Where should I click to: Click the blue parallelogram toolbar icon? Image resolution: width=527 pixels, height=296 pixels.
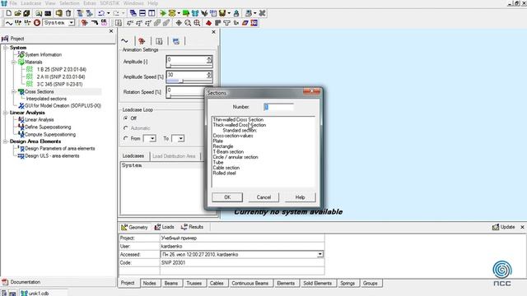(245, 23)
